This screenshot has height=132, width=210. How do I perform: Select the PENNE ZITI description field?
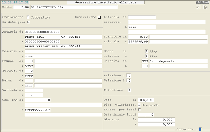tap(63, 37)
